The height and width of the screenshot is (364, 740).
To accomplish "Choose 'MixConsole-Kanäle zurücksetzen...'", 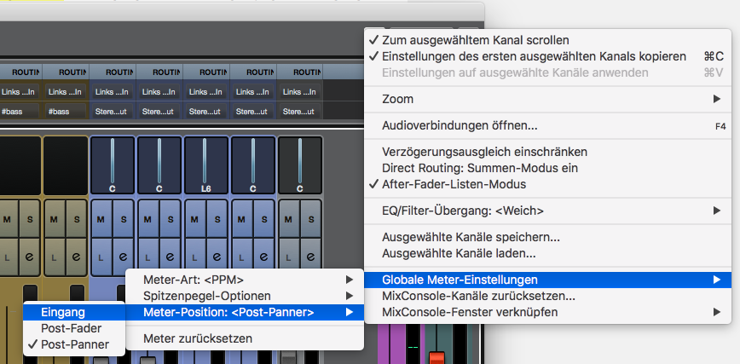I will coord(547,296).
